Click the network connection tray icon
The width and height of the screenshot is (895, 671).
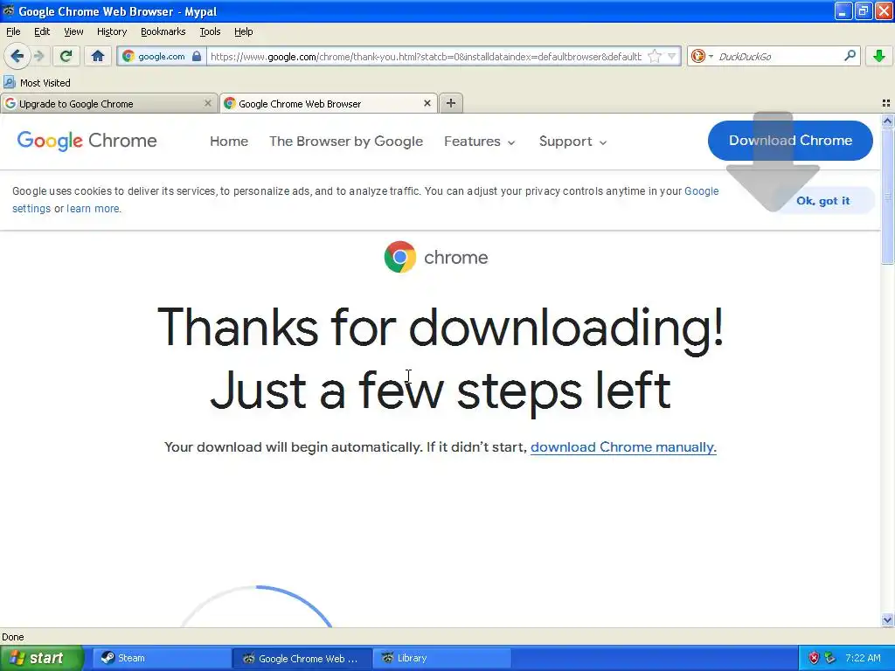tap(830, 658)
